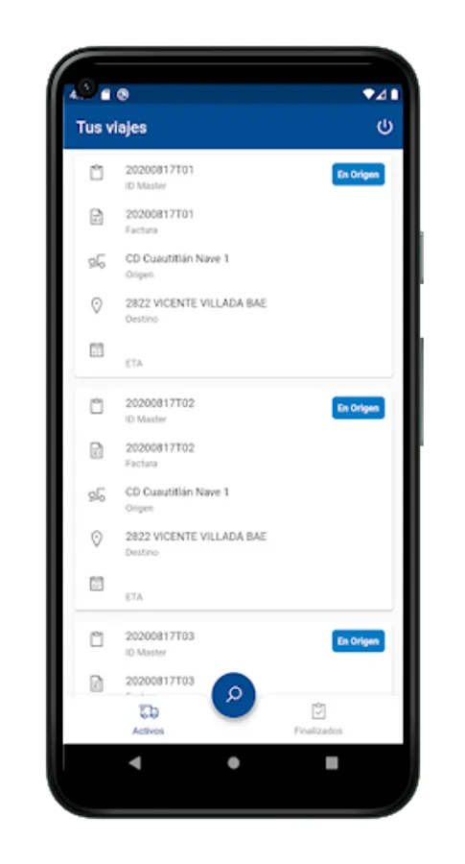Tap the Android back navigation button

[135, 762]
